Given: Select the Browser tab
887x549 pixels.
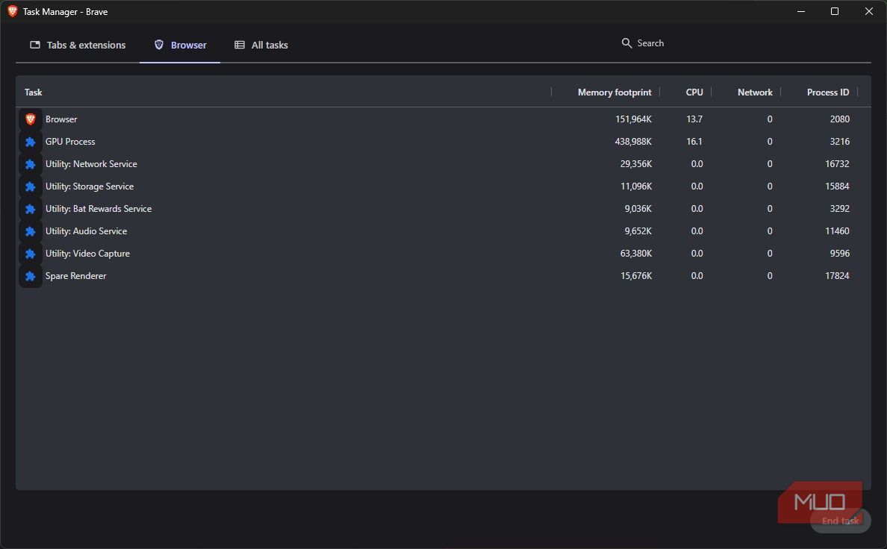Looking at the screenshot, I should [x=180, y=46].
